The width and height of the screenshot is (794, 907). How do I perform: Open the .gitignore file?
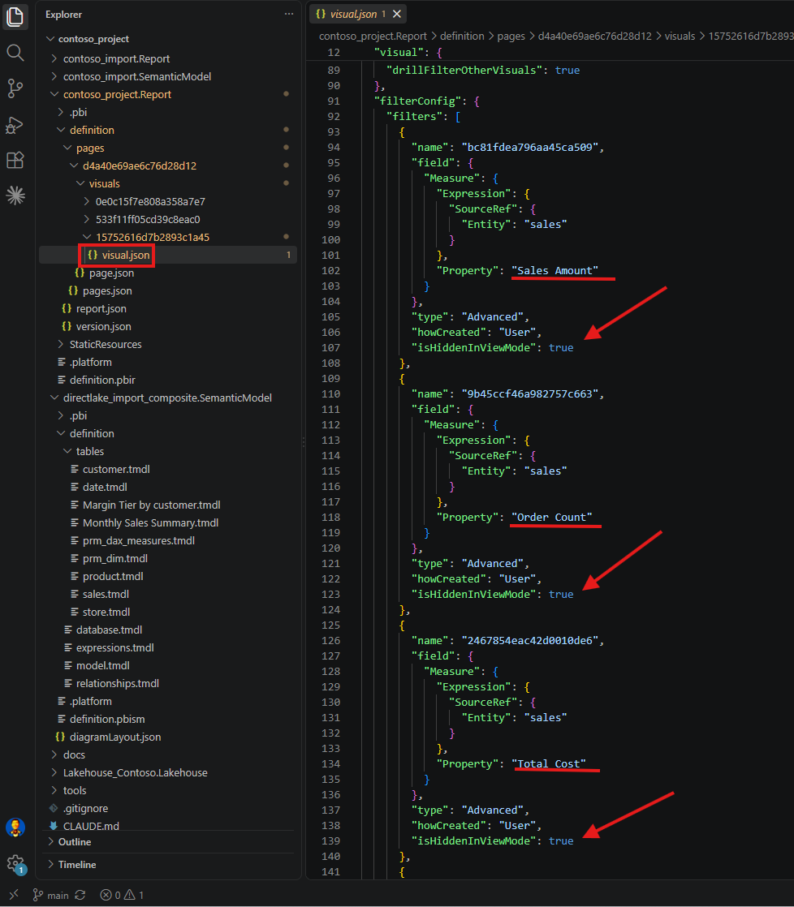(x=85, y=809)
